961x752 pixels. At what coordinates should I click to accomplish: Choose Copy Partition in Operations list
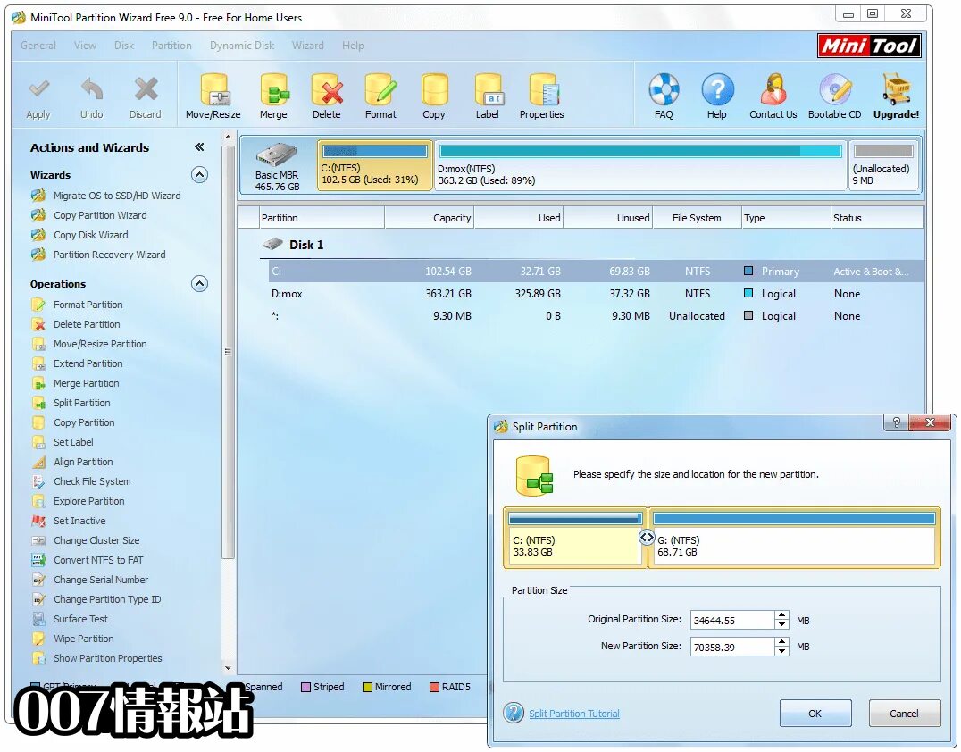pos(84,422)
